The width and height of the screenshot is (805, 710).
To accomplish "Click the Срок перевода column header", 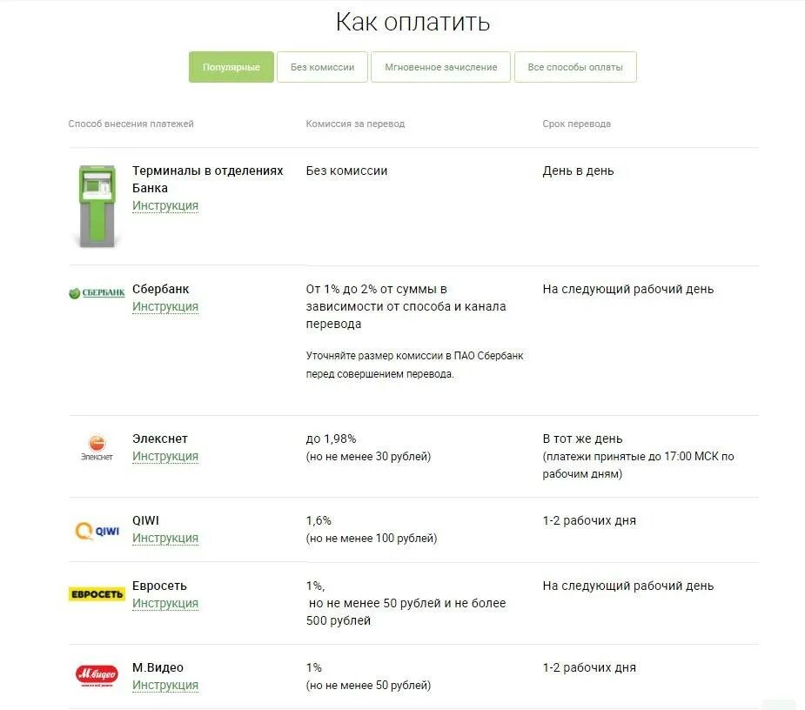I will click(x=576, y=124).
